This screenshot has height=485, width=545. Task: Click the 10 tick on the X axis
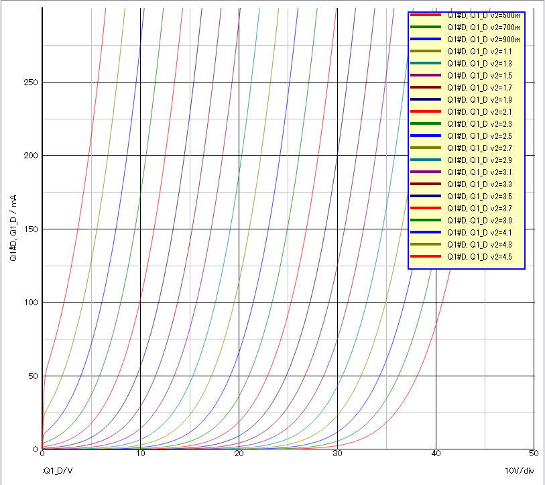[140, 453]
